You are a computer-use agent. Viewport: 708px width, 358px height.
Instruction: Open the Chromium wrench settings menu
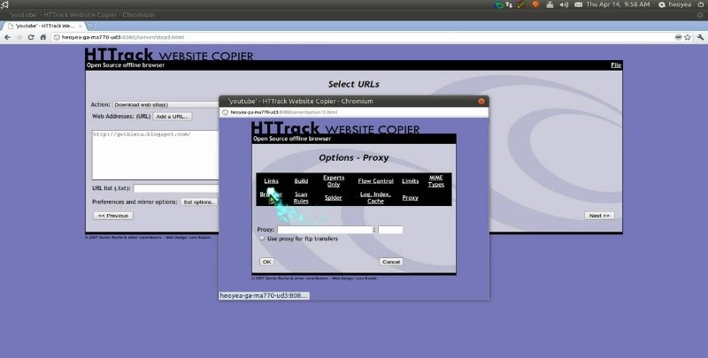click(x=700, y=37)
